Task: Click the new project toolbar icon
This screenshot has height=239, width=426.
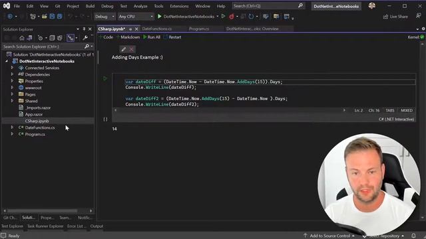Action: tap(33, 17)
